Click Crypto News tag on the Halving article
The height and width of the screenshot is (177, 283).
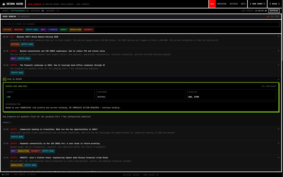tap(27, 44)
